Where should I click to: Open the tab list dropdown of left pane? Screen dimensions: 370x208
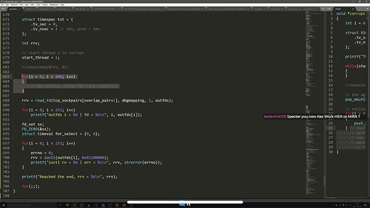[x=323, y=9]
